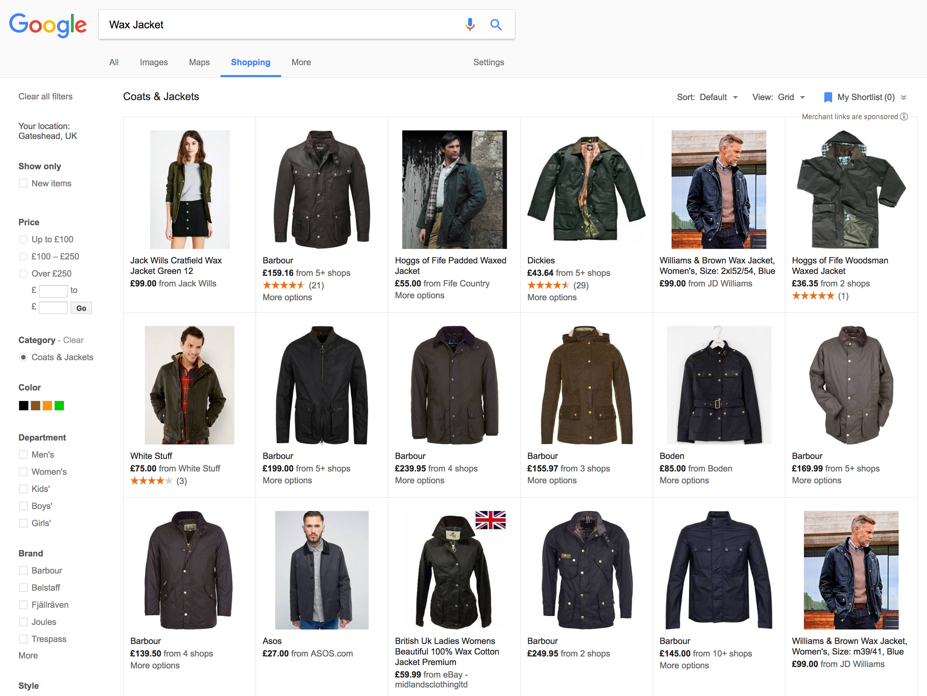Image resolution: width=927 pixels, height=696 pixels.
Task: Switch to the Maps tab
Action: pos(199,63)
